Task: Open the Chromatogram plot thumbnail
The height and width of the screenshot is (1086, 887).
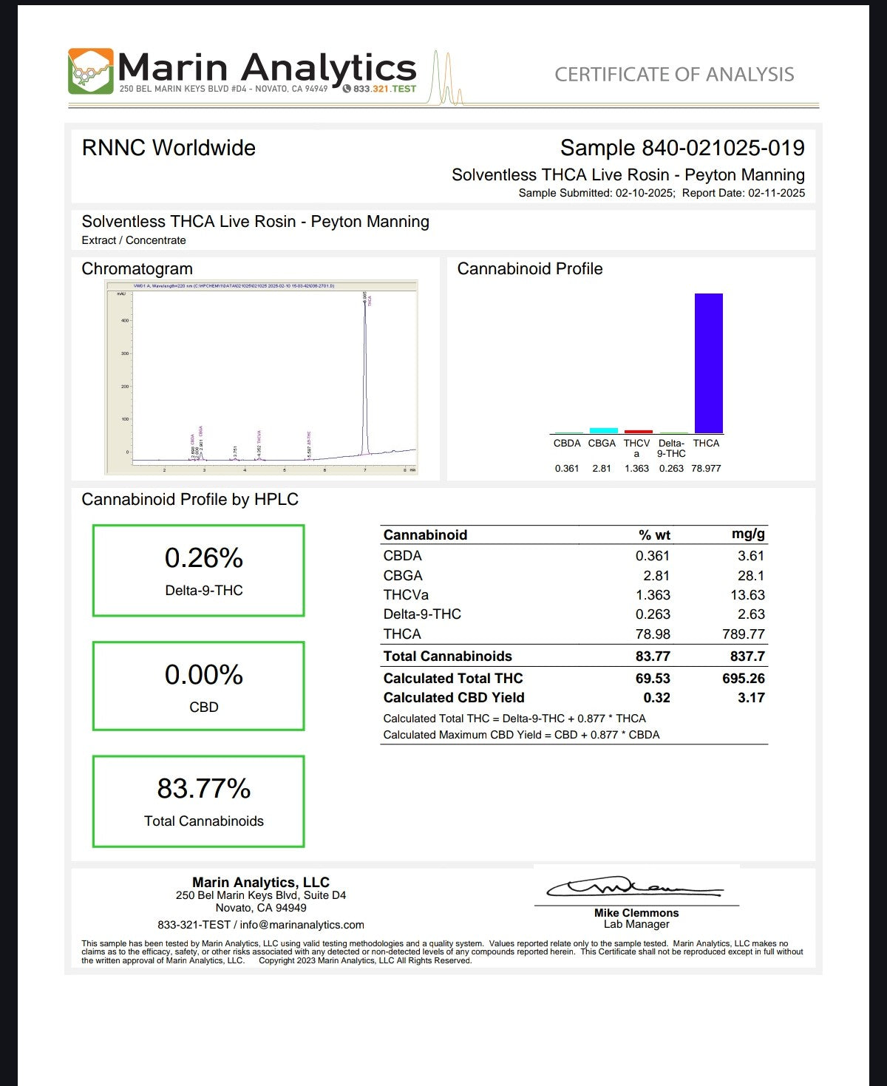Action: click(x=261, y=377)
